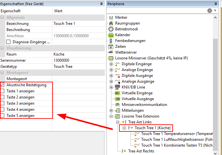Collapse the Loxone Tree Extension node
The image size is (222, 155).
pyautogui.click(x=111, y=116)
